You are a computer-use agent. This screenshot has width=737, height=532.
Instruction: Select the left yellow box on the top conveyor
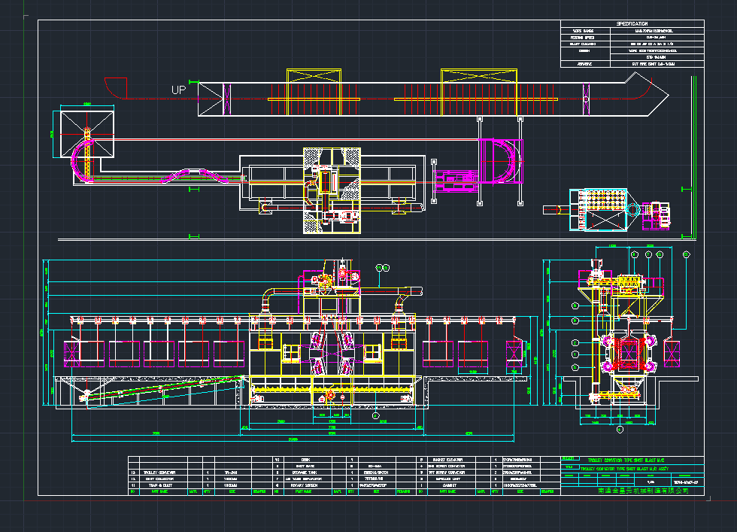click(315, 93)
